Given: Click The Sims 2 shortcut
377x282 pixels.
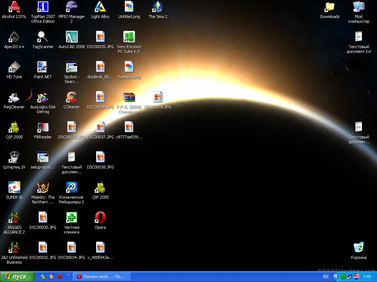Looking at the screenshot, I should click(158, 7).
